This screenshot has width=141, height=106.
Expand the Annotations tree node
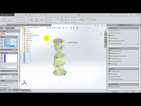[23, 33]
